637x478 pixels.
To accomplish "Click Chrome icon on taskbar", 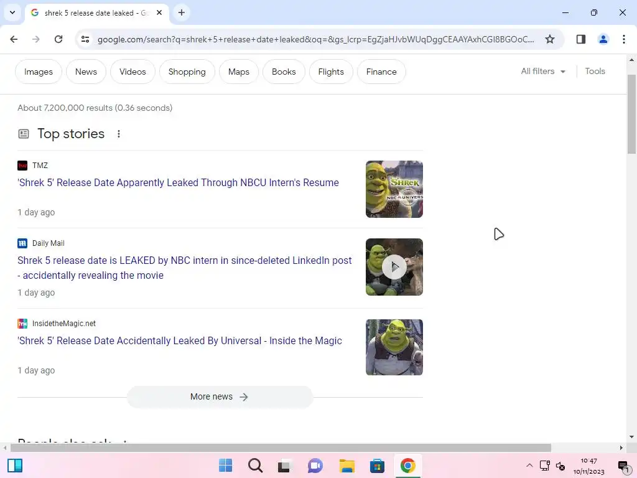I will pos(408,466).
